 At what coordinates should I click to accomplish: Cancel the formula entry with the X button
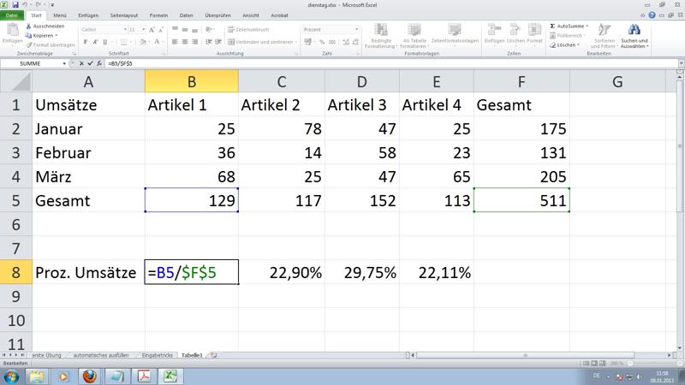point(81,63)
